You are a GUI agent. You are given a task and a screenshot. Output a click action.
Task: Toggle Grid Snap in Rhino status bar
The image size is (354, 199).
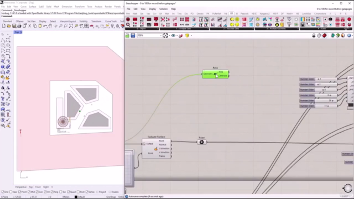click(x=111, y=197)
